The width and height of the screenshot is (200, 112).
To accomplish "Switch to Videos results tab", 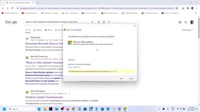I will pos(37,30).
